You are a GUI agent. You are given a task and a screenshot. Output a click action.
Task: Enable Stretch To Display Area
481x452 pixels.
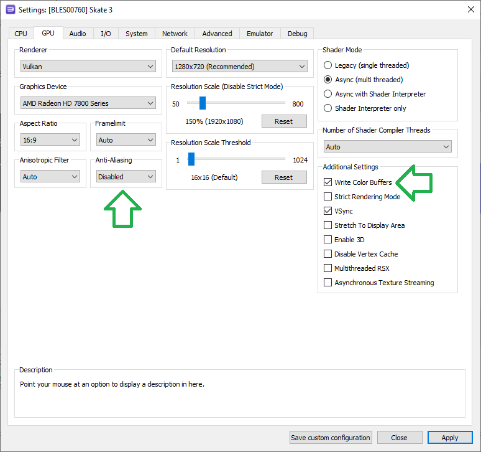[328, 225]
